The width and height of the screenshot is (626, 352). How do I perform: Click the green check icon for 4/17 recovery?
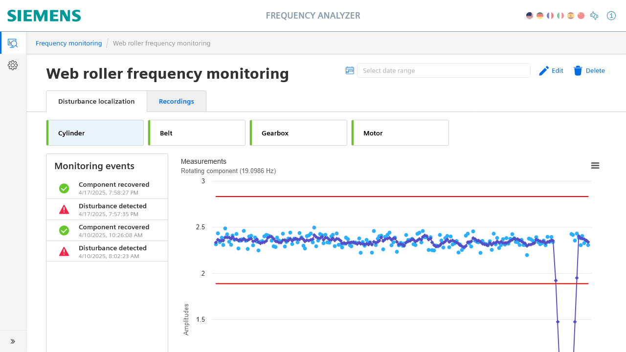(64, 188)
